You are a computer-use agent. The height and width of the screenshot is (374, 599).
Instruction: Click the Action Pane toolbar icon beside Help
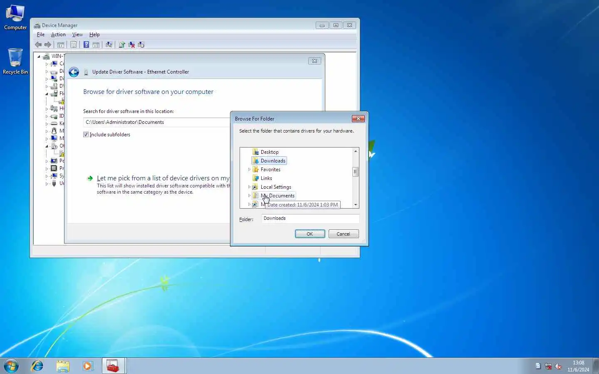point(96,45)
